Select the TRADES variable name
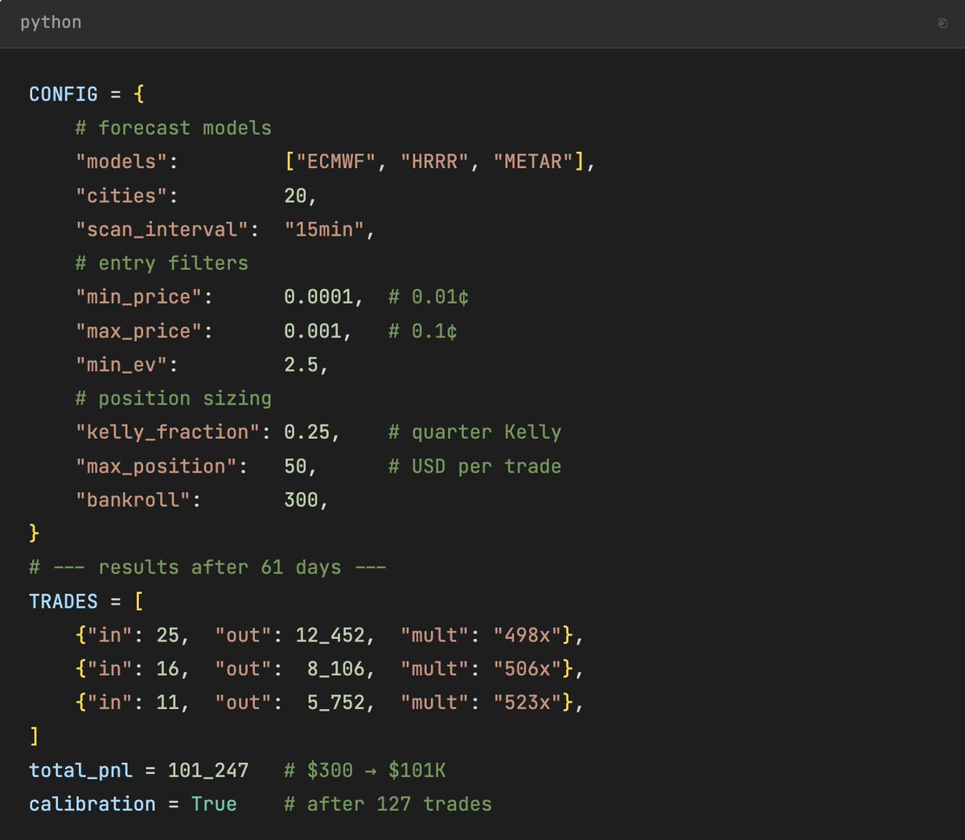Screen dimensions: 965x840 pyautogui.click(x=63, y=601)
